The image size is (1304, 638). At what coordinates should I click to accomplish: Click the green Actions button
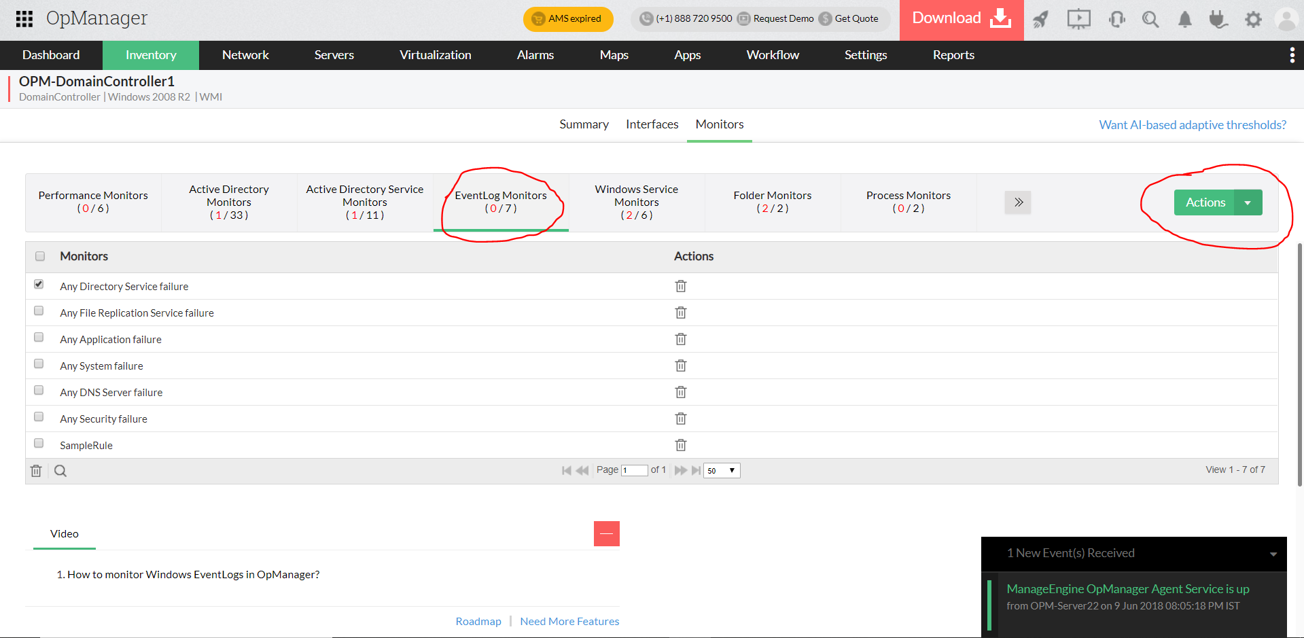coord(1205,202)
